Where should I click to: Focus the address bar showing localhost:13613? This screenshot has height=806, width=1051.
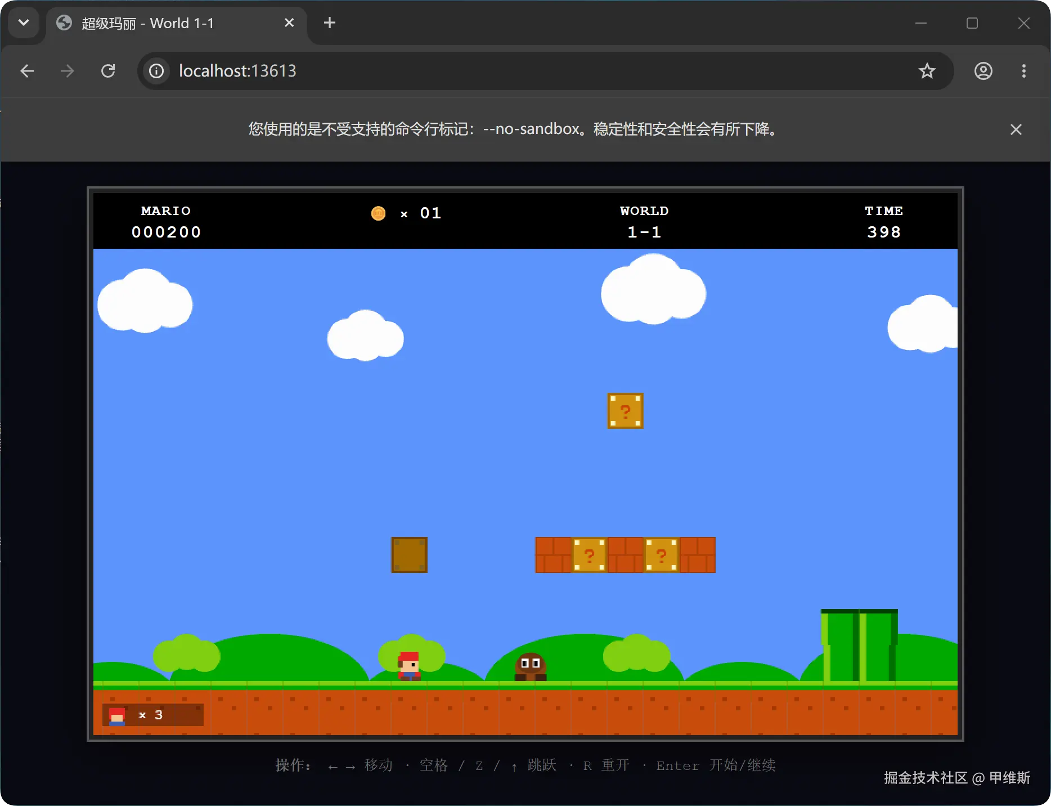[545, 71]
